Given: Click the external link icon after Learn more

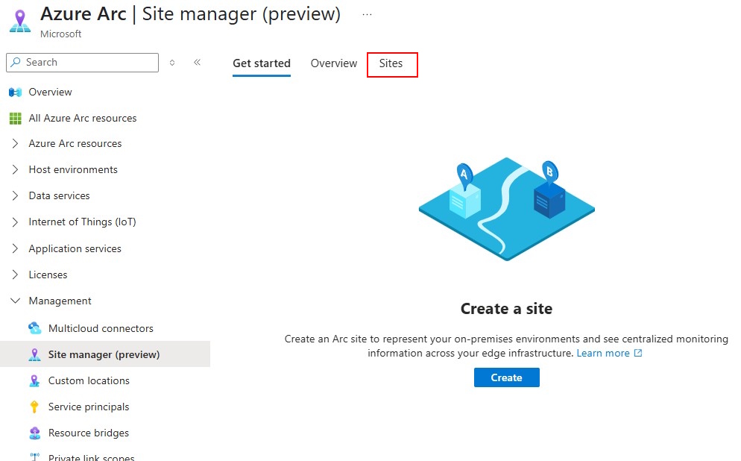Looking at the screenshot, I should [638, 353].
